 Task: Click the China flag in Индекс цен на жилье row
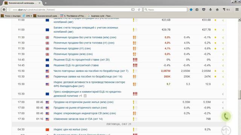47,130
